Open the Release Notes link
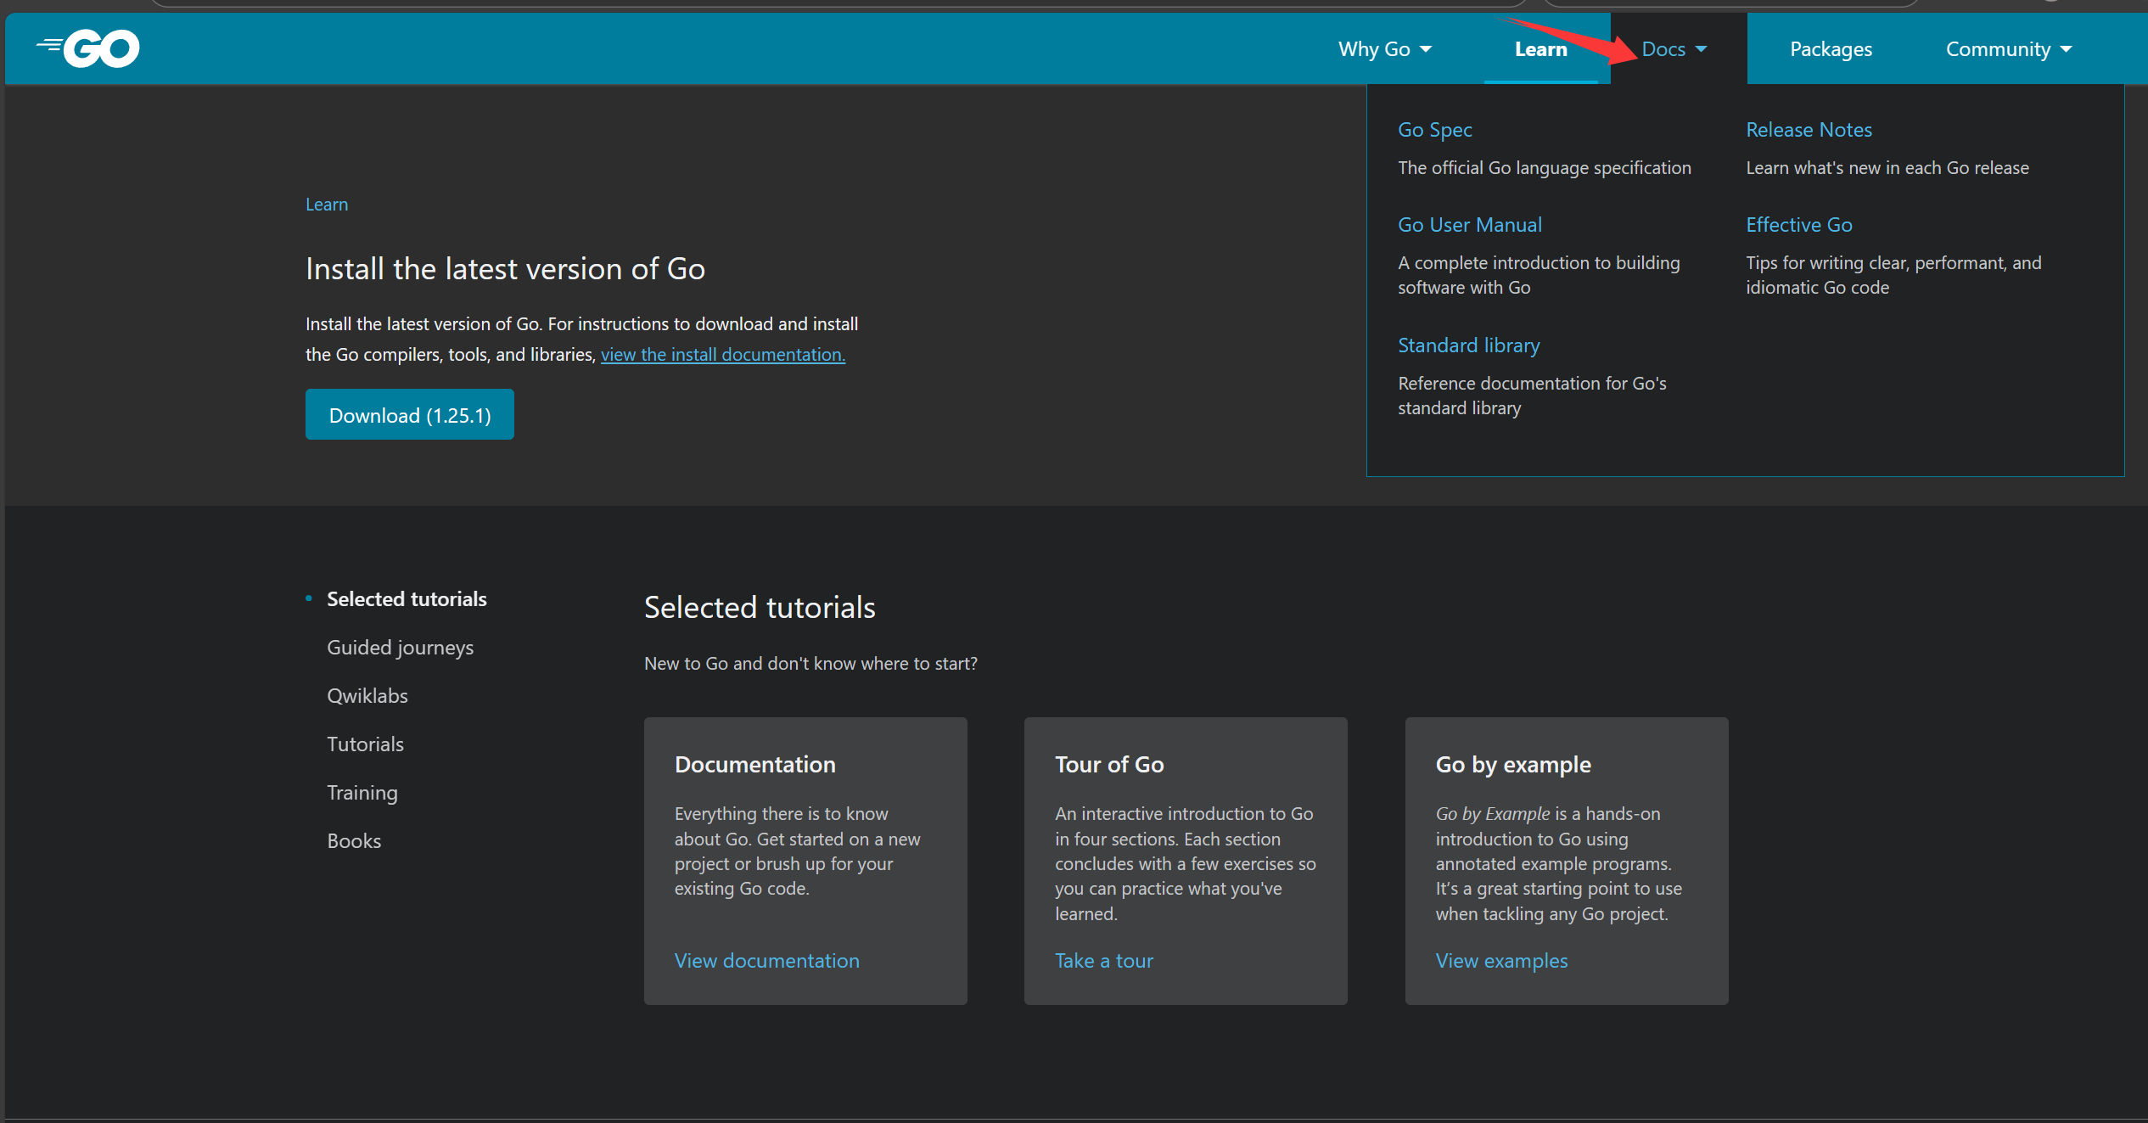 (1809, 130)
